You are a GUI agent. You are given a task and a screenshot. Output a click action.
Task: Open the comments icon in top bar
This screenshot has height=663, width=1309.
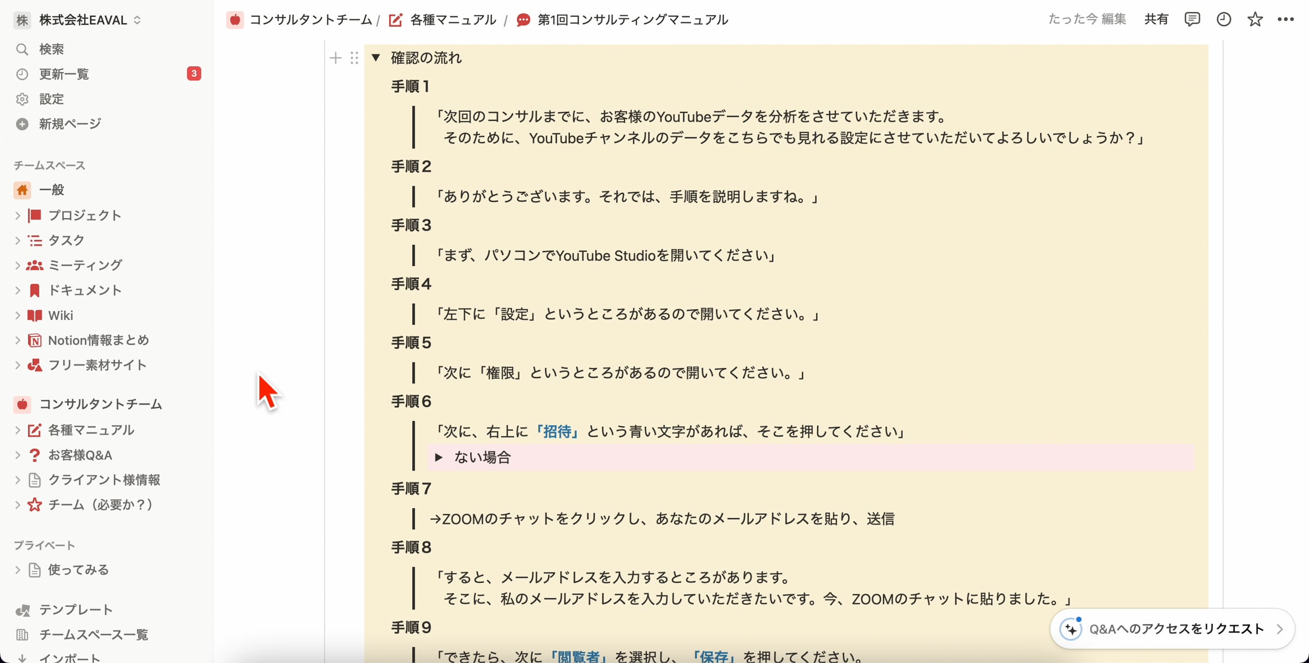pyautogui.click(x=1192, y=20)
